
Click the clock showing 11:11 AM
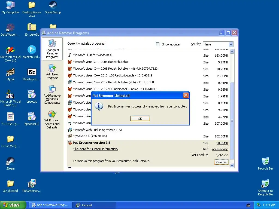(x=269, y=205)
